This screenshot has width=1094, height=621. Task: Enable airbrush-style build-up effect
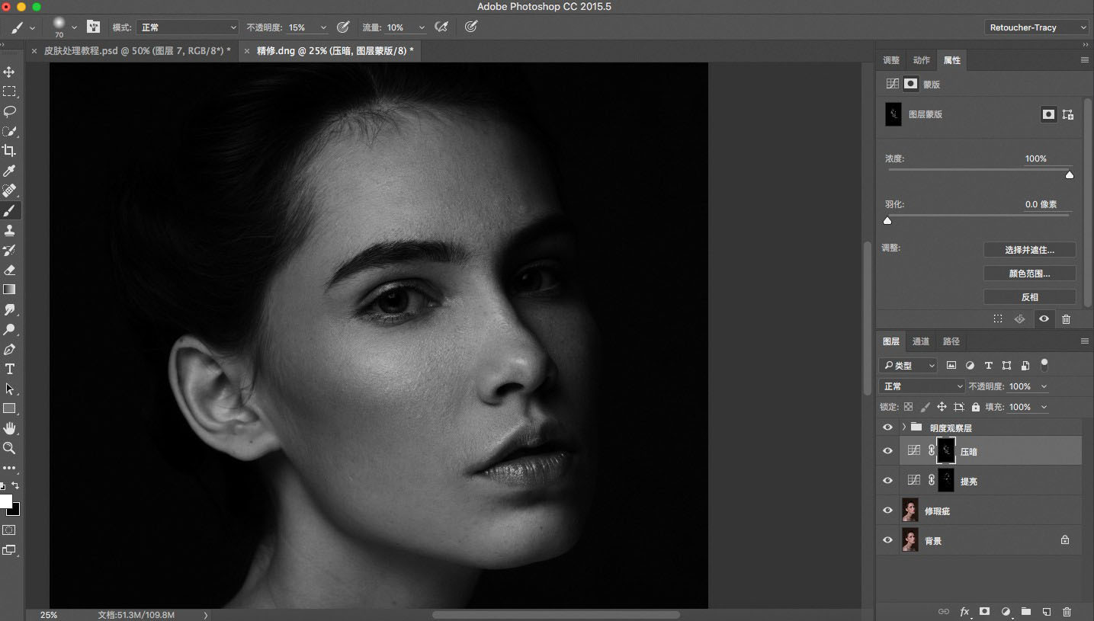click(x=441, y=27)
